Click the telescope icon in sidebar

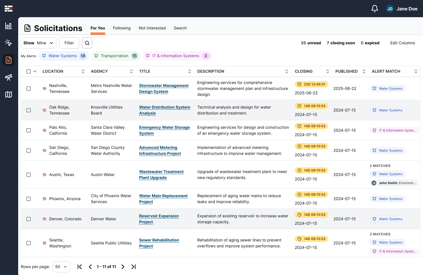pyautogui.click(x=9, y=77)
